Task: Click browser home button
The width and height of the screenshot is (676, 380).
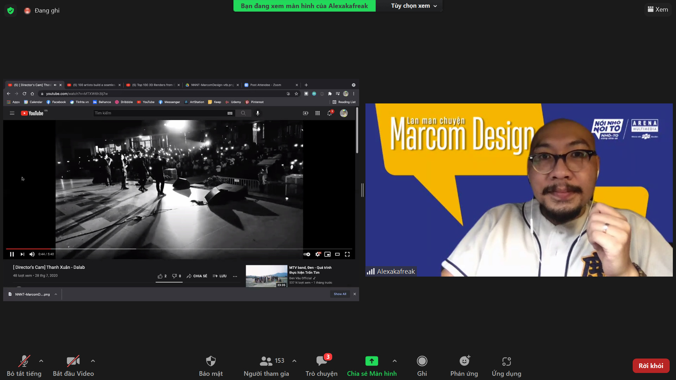Action: pyautogui.click(x=32, y=94)
